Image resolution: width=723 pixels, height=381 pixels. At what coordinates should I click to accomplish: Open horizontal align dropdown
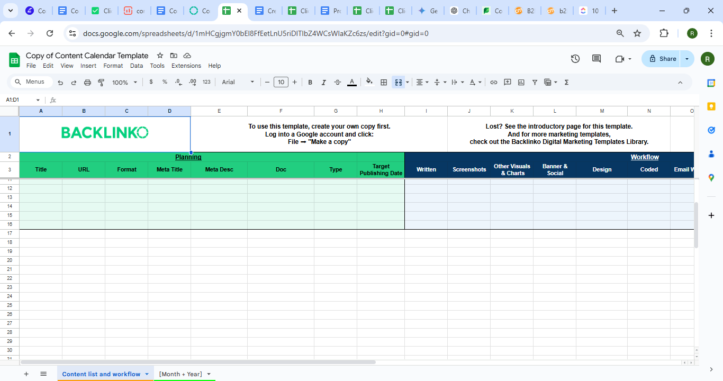(422, 82)
